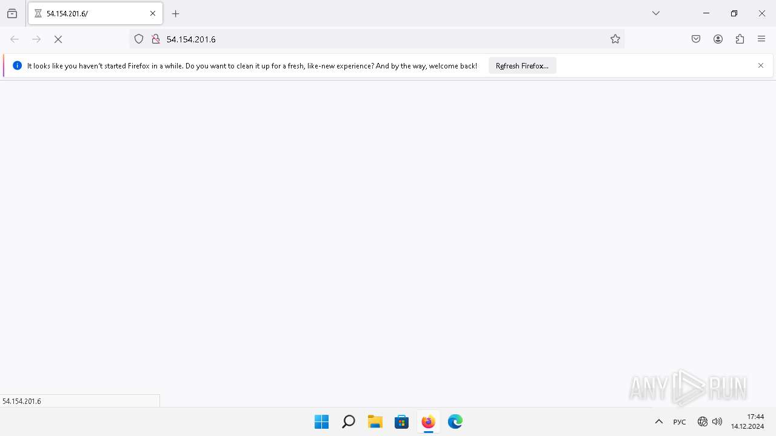The height and width of the screenshot is (436, 776).
Task: Open Firefox View recent browsing icon
Action: pos(12,13)
